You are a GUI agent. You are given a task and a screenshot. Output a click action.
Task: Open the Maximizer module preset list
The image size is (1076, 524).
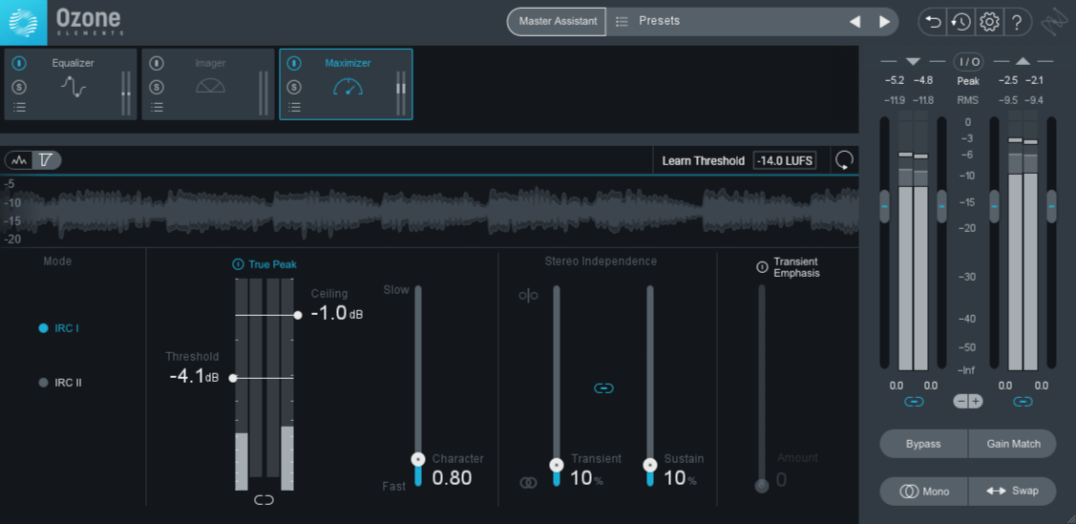294,107
